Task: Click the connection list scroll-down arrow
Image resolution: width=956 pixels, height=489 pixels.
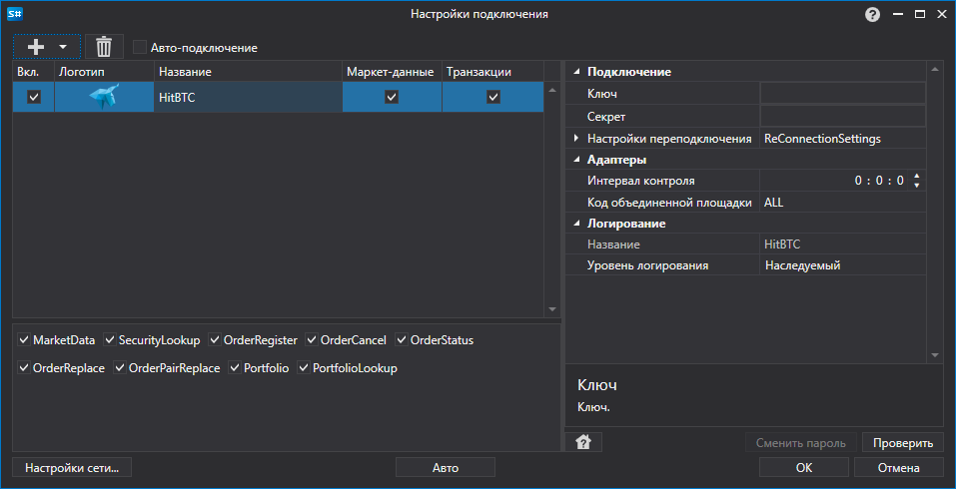Action: 552,309
